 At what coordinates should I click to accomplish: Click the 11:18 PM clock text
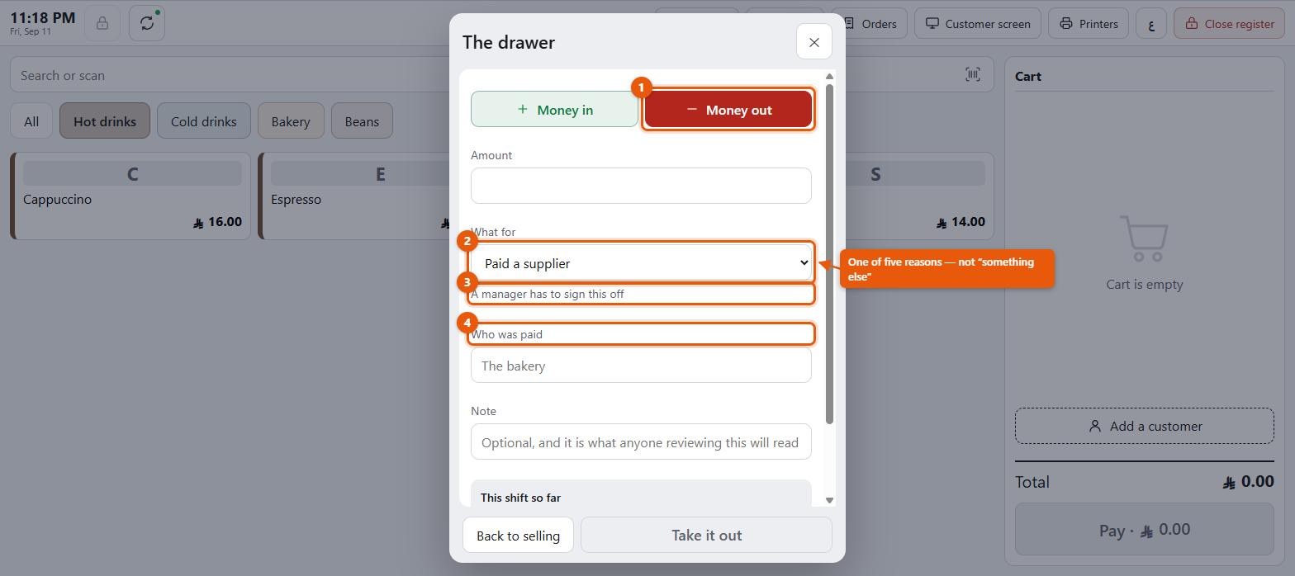point(42,17)
